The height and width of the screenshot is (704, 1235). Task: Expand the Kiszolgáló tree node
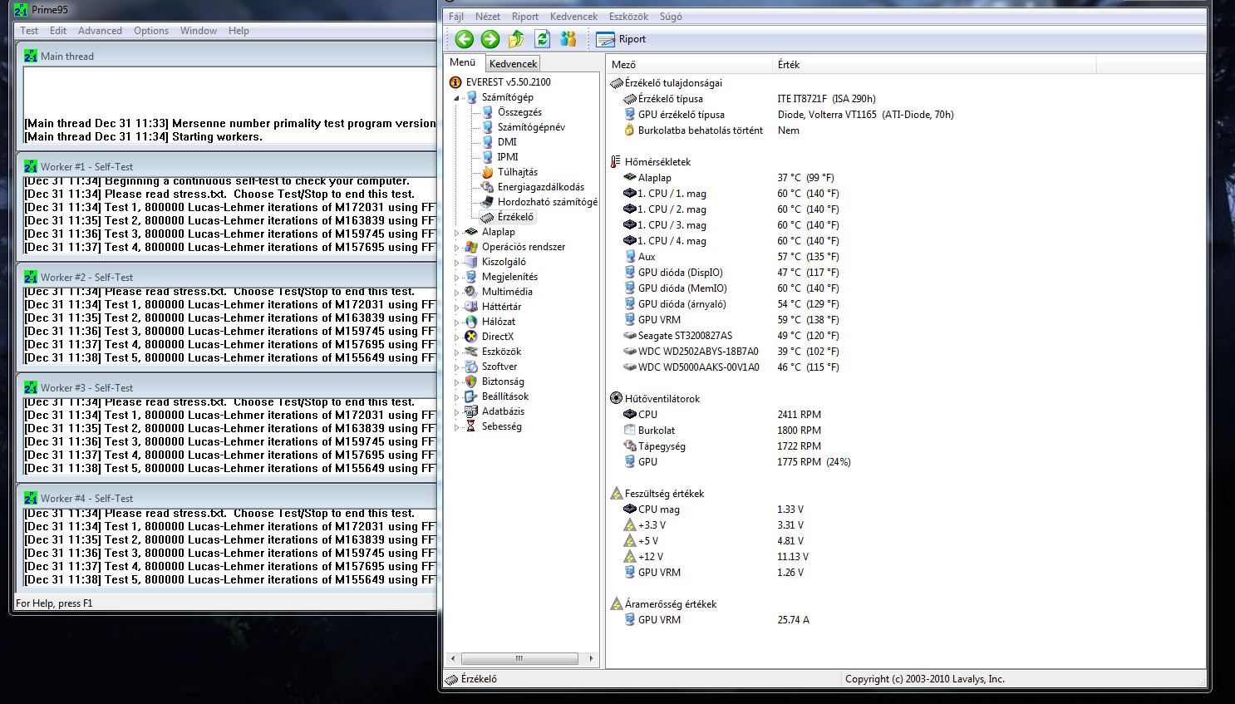pyautogui.click(x=456, y=263)
